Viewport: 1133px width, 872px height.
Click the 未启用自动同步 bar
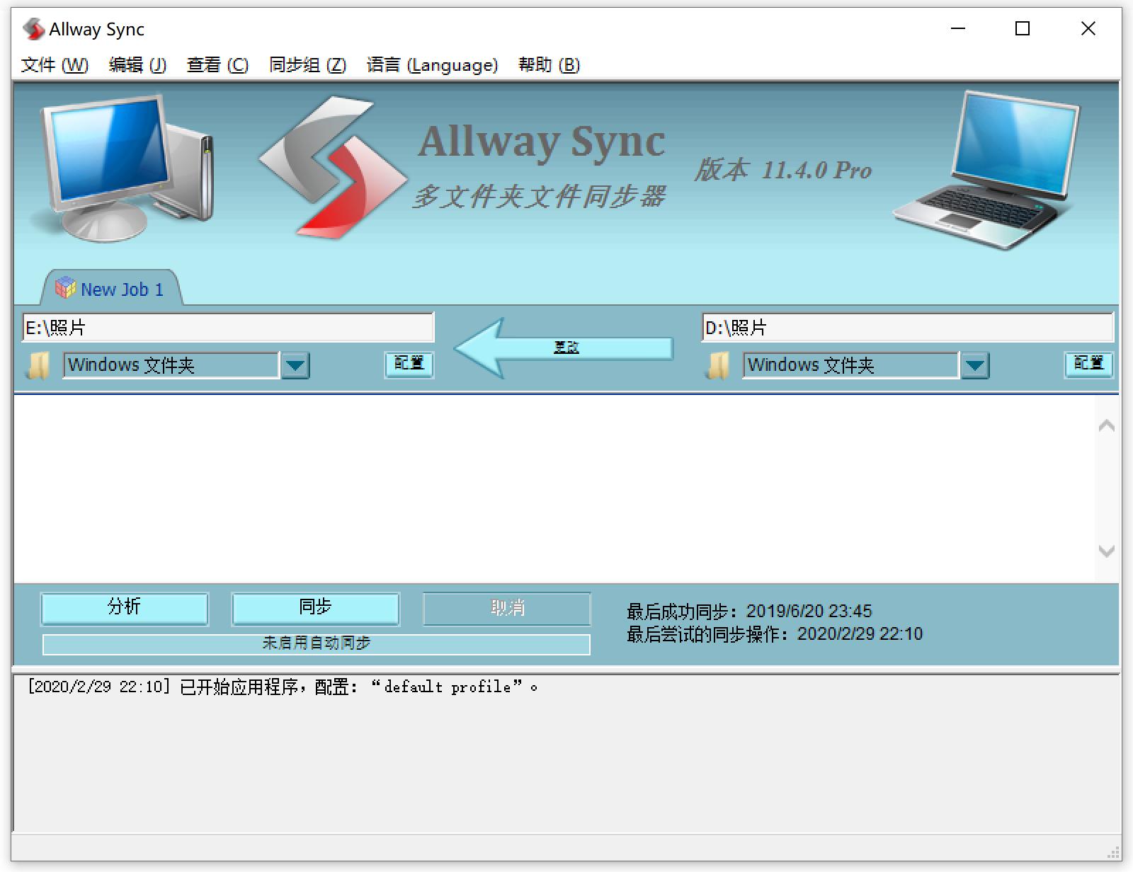pyautogui.click(x=316, y=643)
